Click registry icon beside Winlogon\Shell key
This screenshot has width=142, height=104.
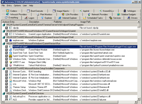point(4,37)
